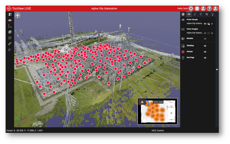Toggle GeoTags visibility
Image resolution: width=230 pixels, height=144 pixels.
click(205, 58)
